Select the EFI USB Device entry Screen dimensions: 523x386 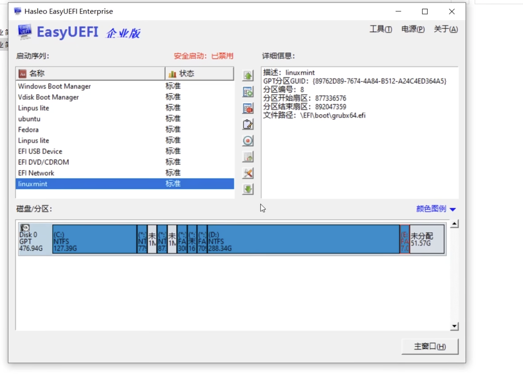[x=125, y=151]
